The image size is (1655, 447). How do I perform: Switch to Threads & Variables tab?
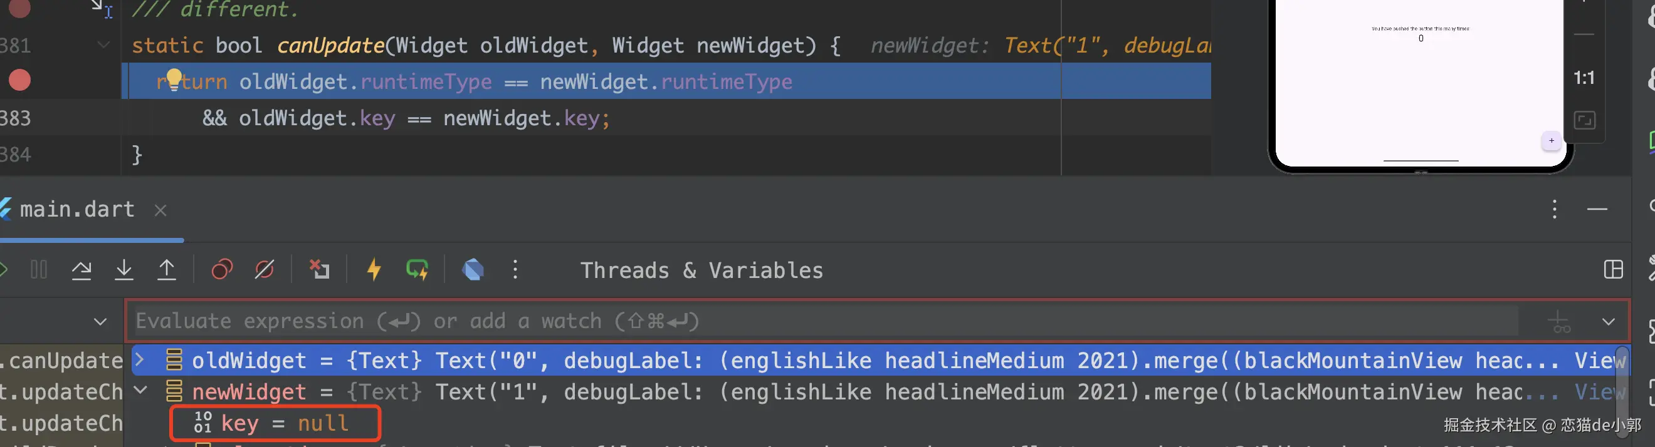pos(701,270)
